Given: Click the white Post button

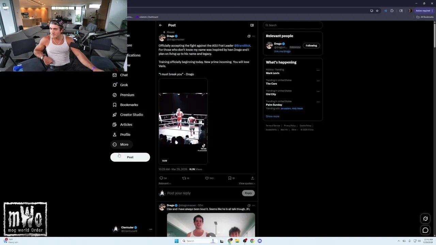Looking at the screenshot, I should [130, 157].
